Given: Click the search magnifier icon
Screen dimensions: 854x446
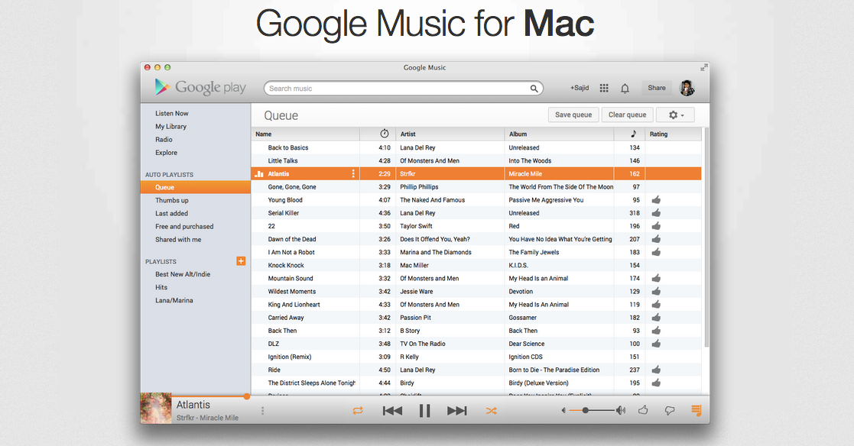Looking at the screenshot, I should pyautogui.click(x=534, y=89).
